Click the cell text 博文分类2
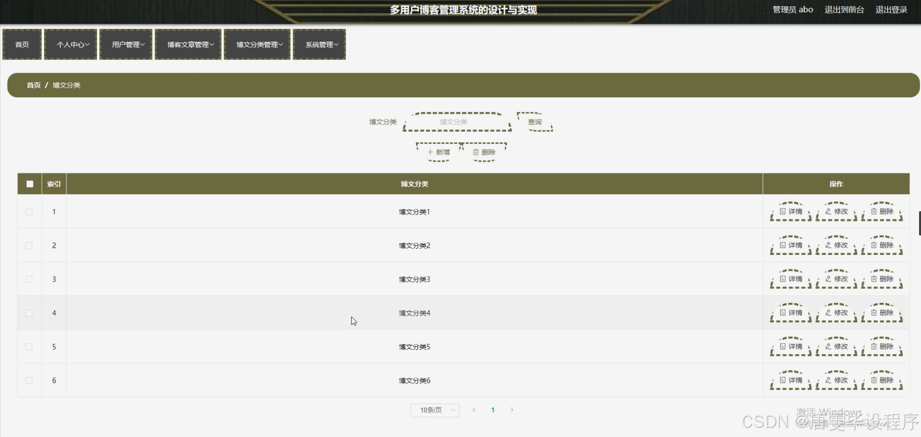Screen dimensions: 921x437 click(x=414, y=246)
